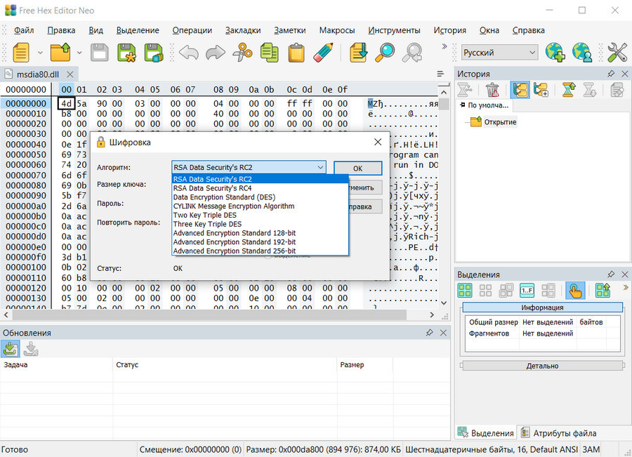Click the Find magnifier icon

pyautogui.click(x=385, y=53)
